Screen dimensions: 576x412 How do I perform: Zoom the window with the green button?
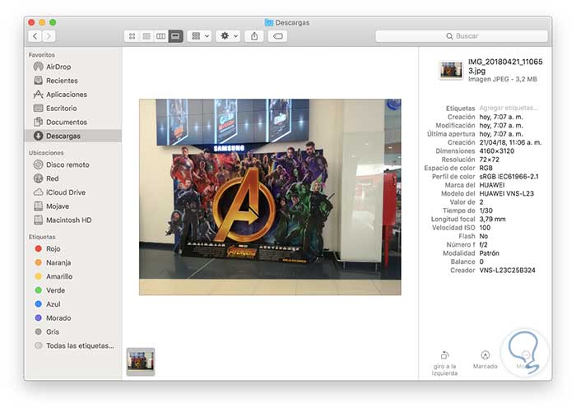coord(53,22)
